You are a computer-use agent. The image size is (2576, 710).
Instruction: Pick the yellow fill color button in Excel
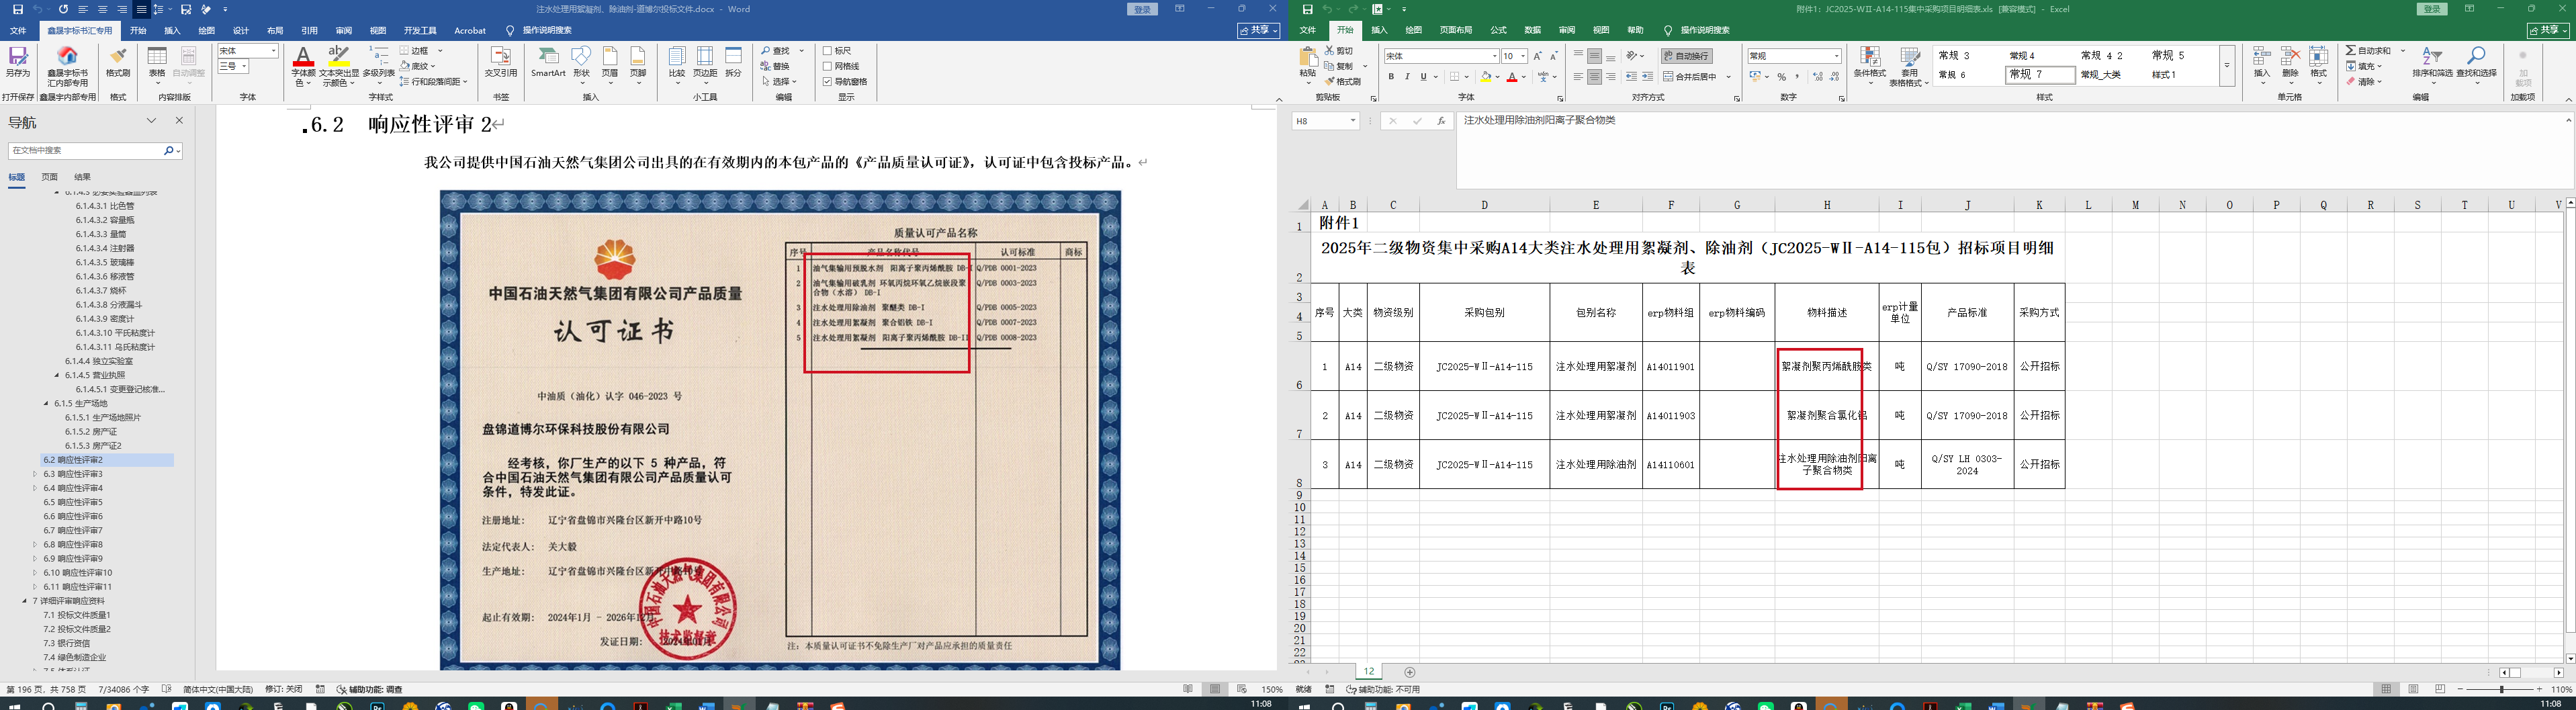click(1486, 77)
